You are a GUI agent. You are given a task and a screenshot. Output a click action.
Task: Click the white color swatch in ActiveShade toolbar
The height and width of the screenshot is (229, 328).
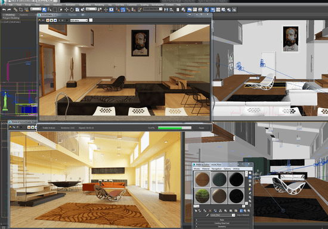91,20
